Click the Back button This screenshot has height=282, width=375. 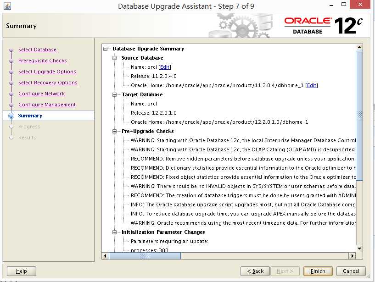click(x=255, y=271)
